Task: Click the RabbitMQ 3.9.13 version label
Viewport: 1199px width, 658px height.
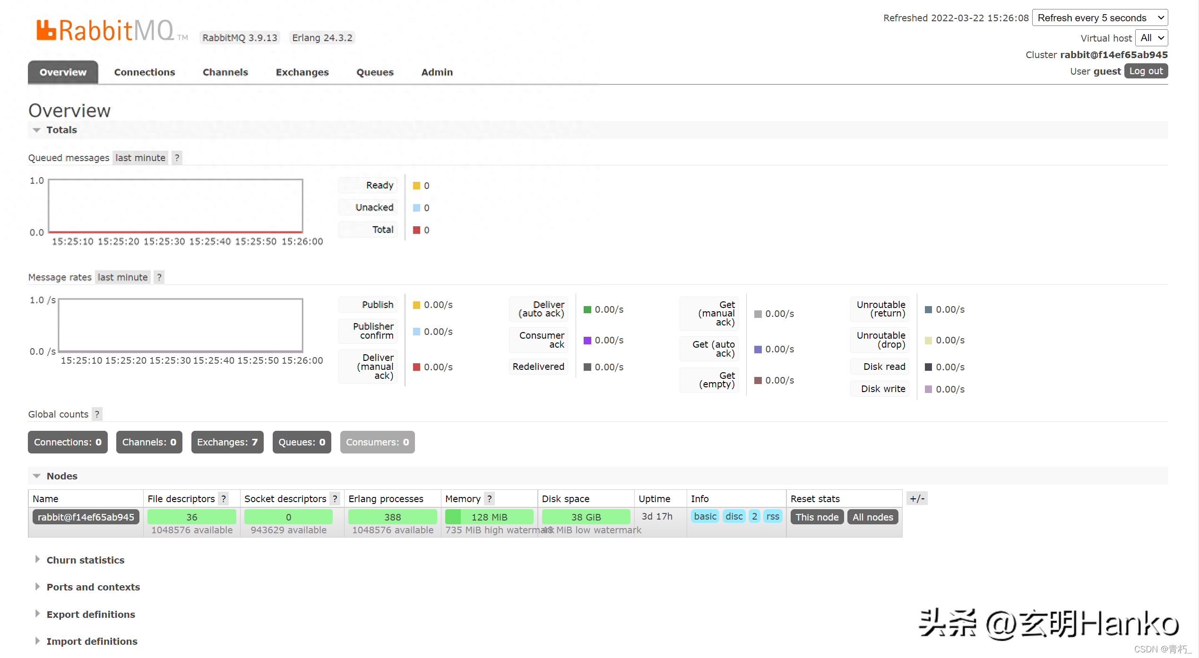Action: [240, 38]
